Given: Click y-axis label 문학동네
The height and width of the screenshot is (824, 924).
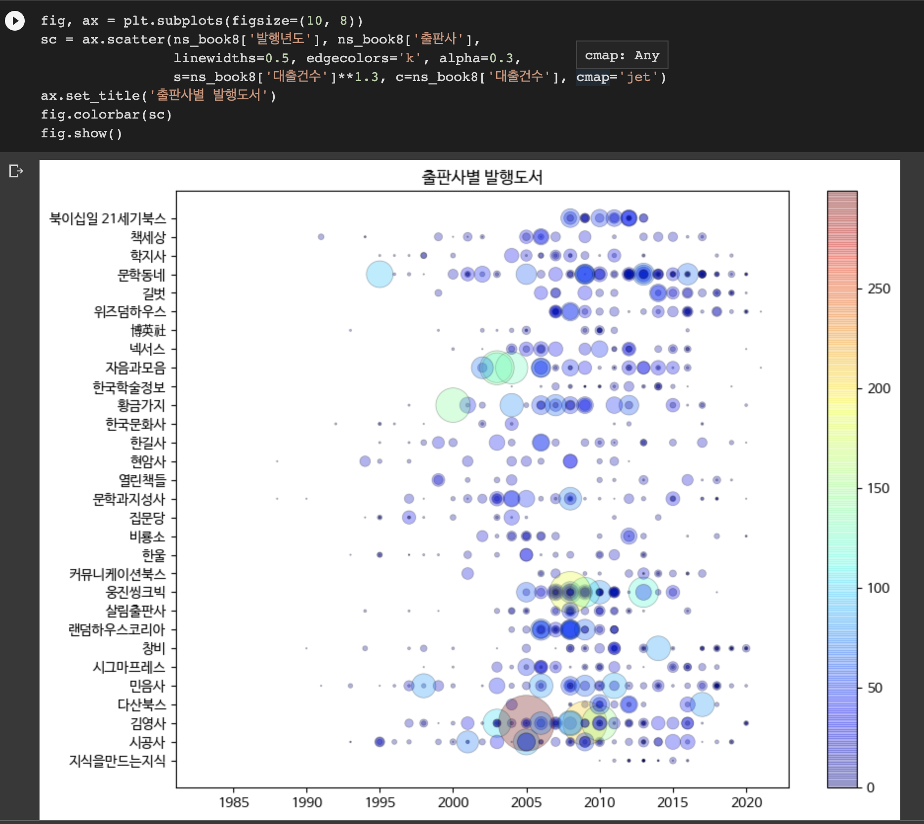Looking at the screenshot, I should [x=141, y=274].
